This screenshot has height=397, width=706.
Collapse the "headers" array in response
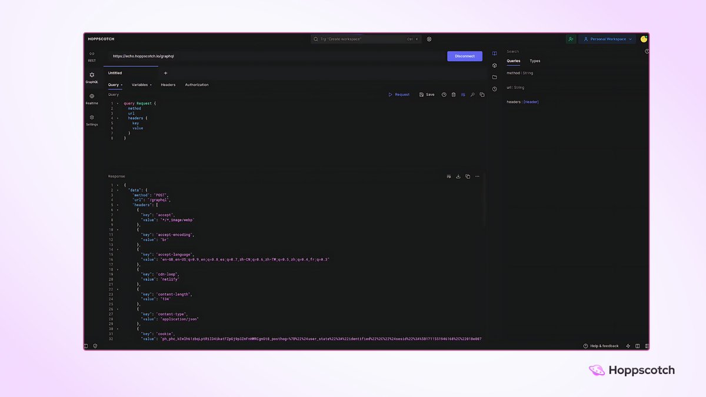click(x=117, y=205)
